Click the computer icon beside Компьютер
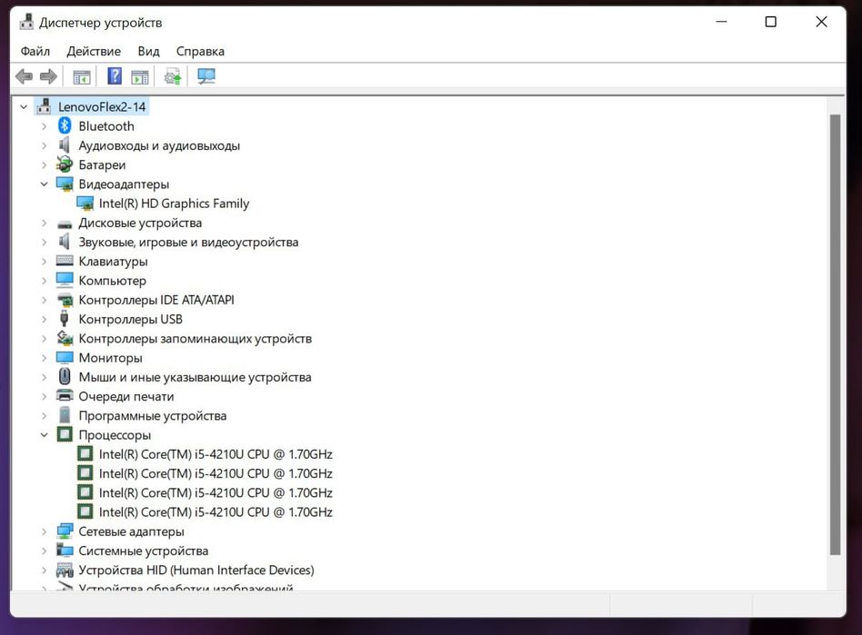This screenshot has height=635, width=862. click(x=65, y=280)
